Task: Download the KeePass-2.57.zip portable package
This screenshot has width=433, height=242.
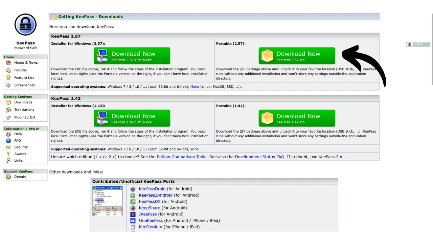Action: [297, 56]
